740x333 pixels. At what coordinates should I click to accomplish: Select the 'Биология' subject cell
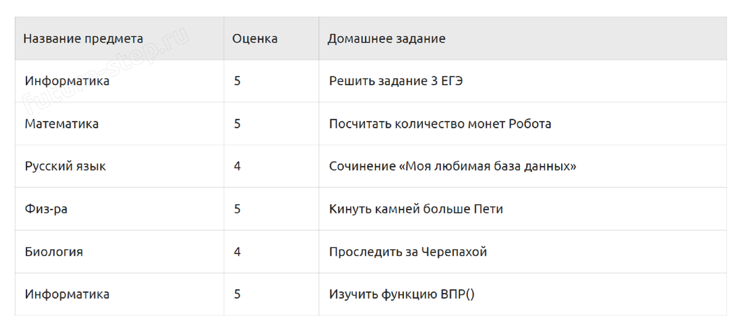[120, 252]
